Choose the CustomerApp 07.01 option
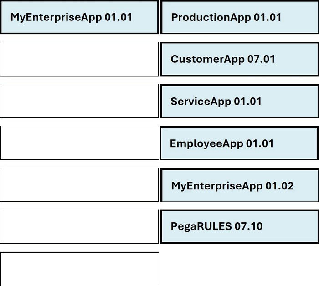Image resolution: width=319 pixels, height=286 pixels. click(x=240, y=59)
